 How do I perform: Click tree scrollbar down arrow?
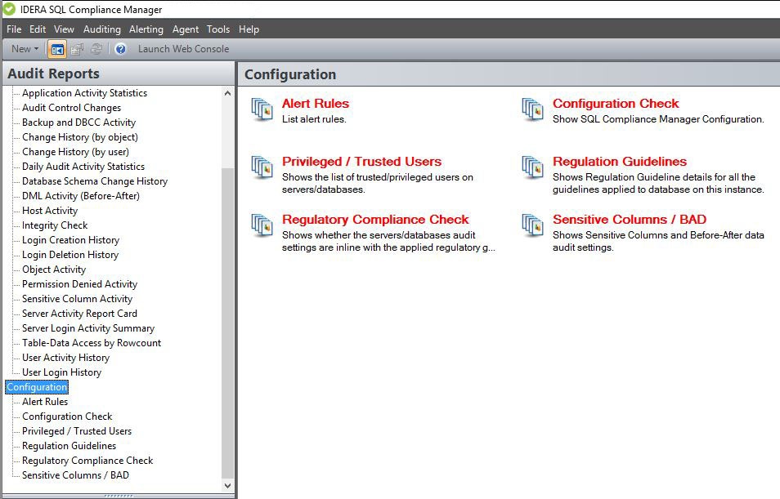[x=227, y=486]
